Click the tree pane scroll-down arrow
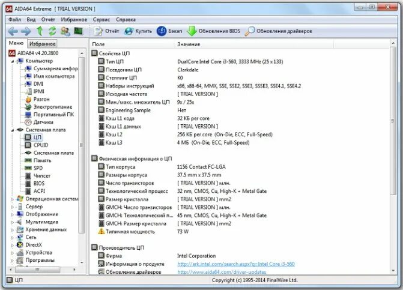Image resolution: width=403 pixels, height=290 pixels. pyautogui.click(x=82, y=262)
